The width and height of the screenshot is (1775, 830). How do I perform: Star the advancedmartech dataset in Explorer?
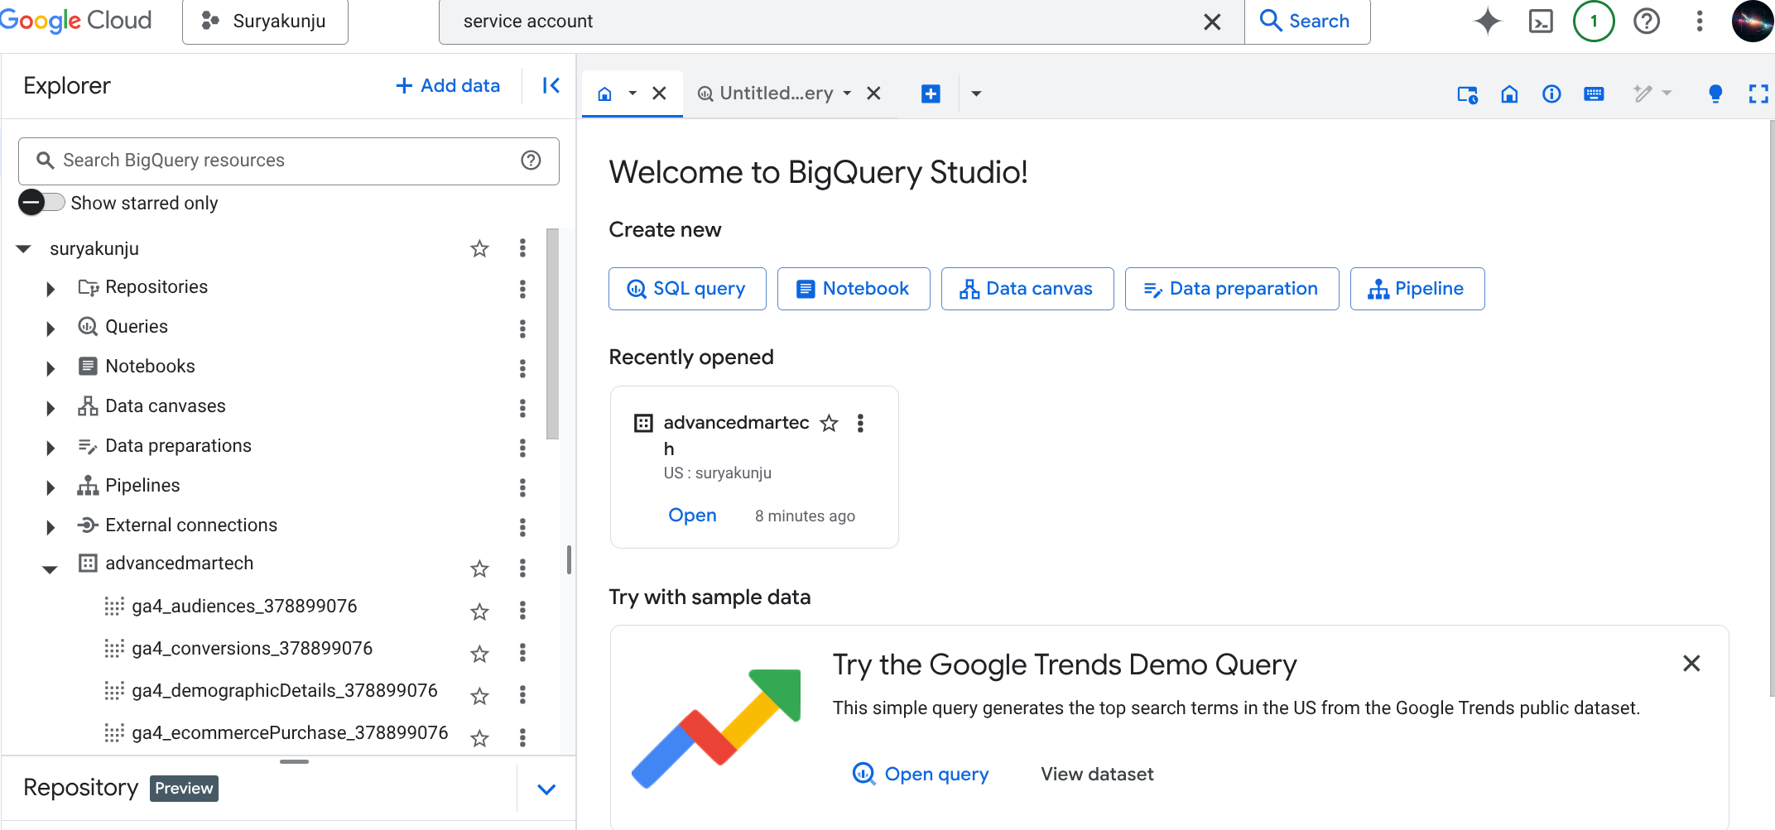click(x=479, y=569)
